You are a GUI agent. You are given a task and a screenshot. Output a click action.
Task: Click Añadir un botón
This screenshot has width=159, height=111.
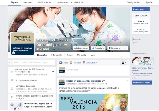[81, 48]
